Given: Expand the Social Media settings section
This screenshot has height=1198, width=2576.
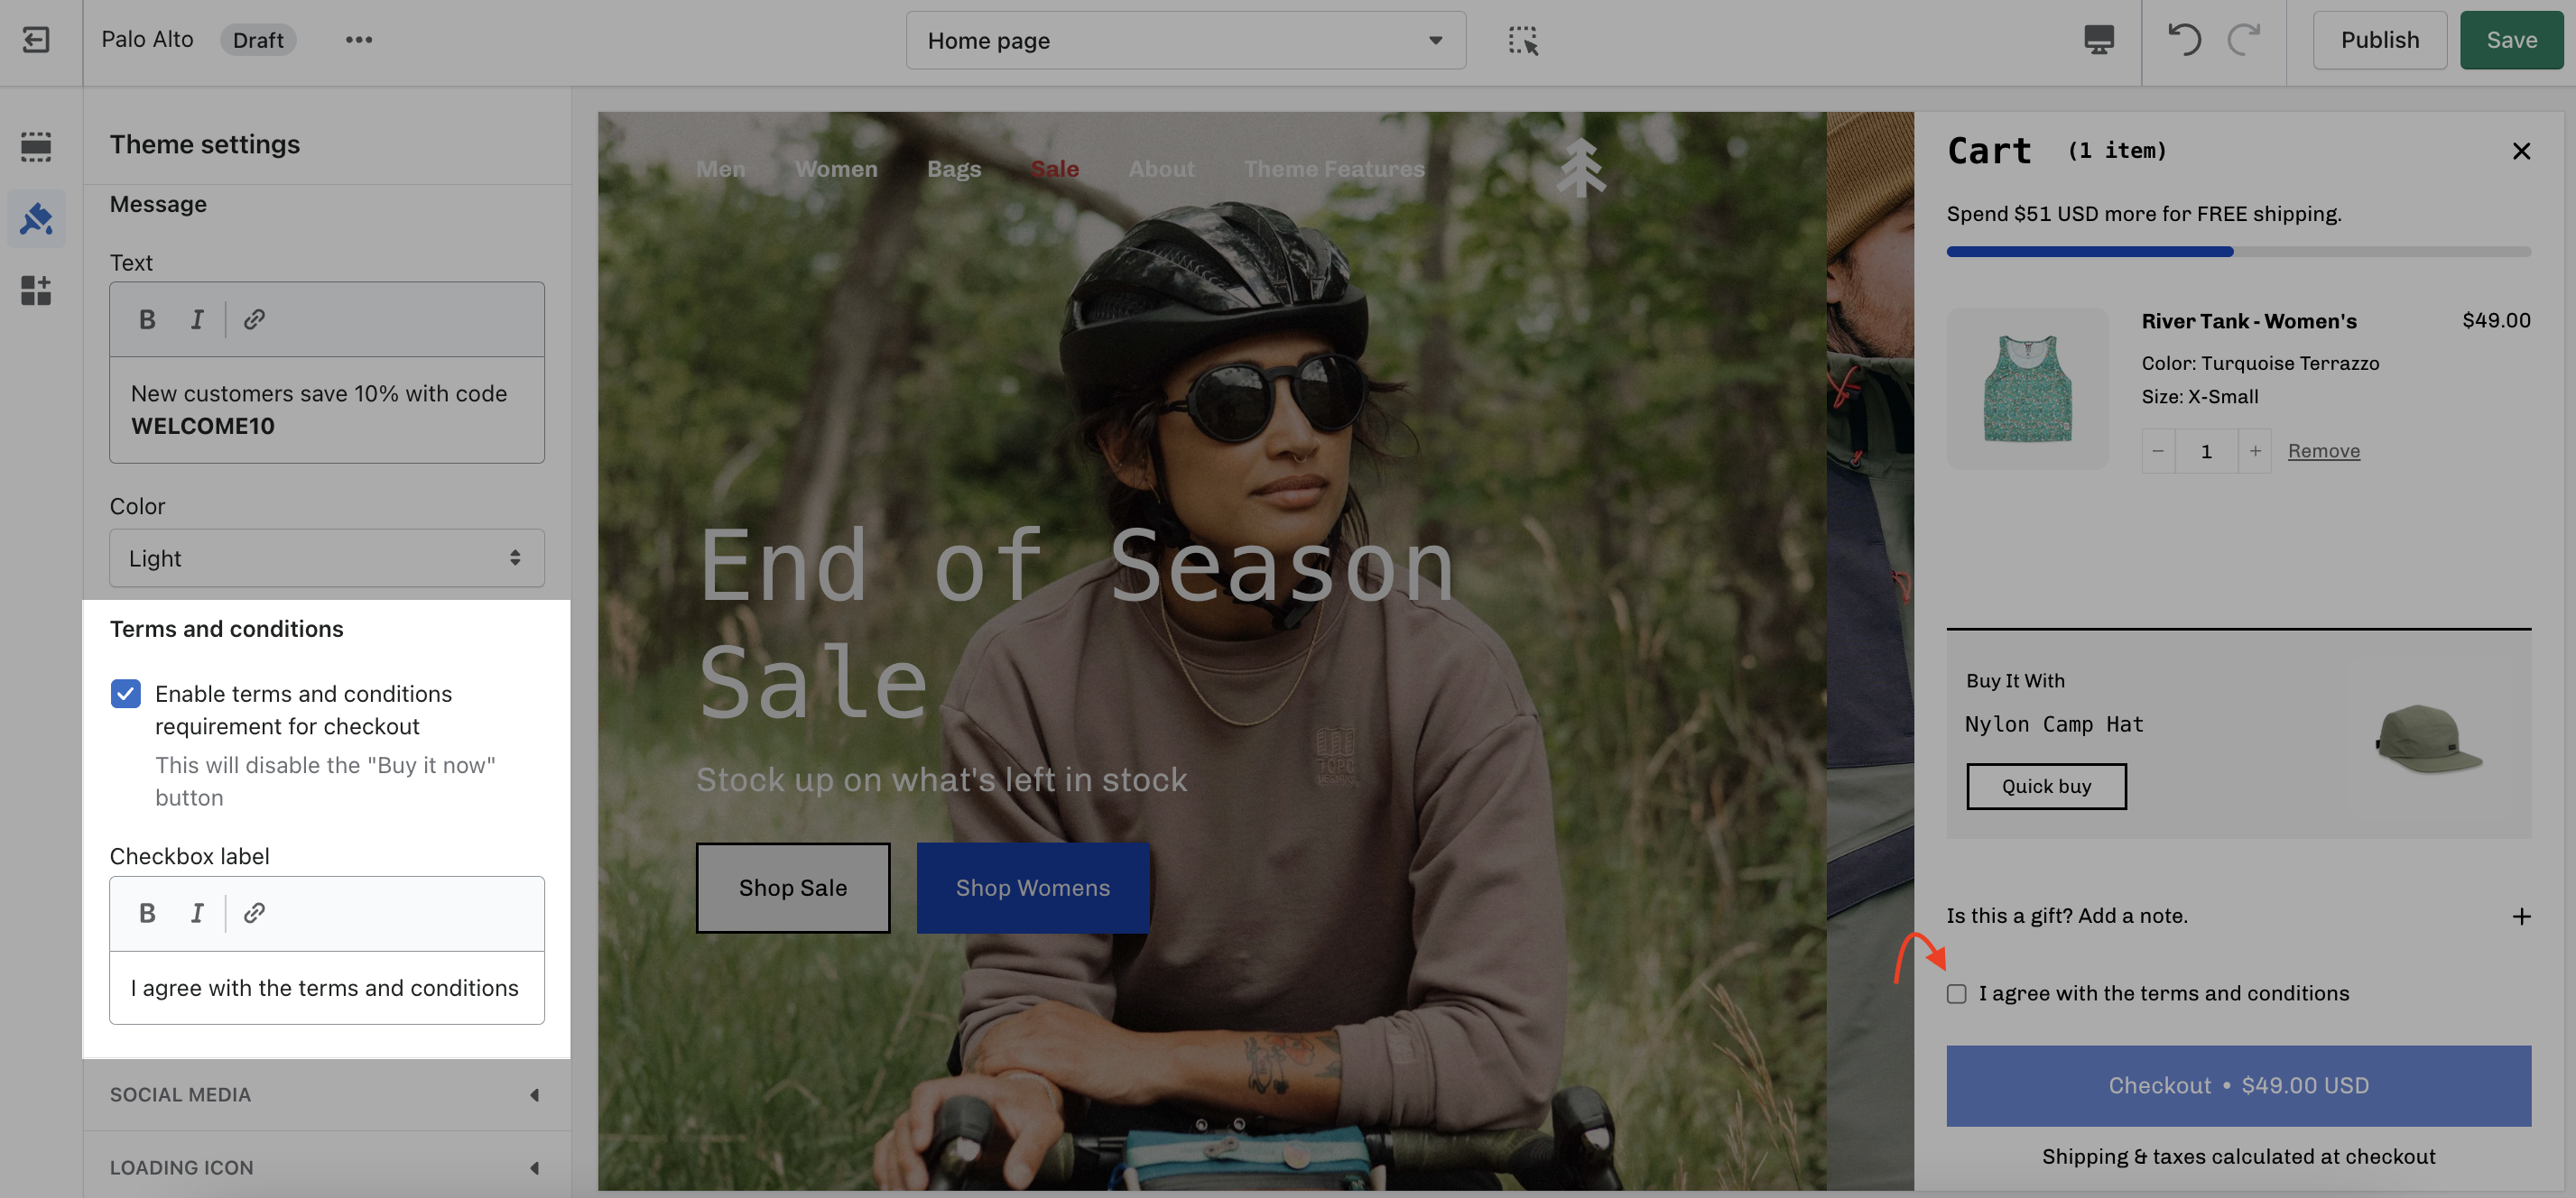Looking at the screenshot, I should [326, 1094].
